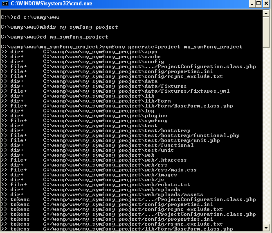
Task: Click the scrollbar down arrow
Action: pyautogui.click(x=266, y=228)
